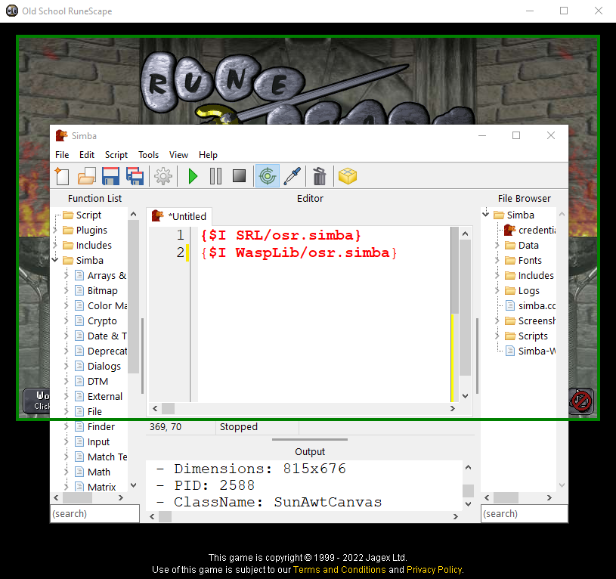Click the Open script folder icon in toolbar
The image size is (616, 579).
pyautogui.click(x=86, y=176)
